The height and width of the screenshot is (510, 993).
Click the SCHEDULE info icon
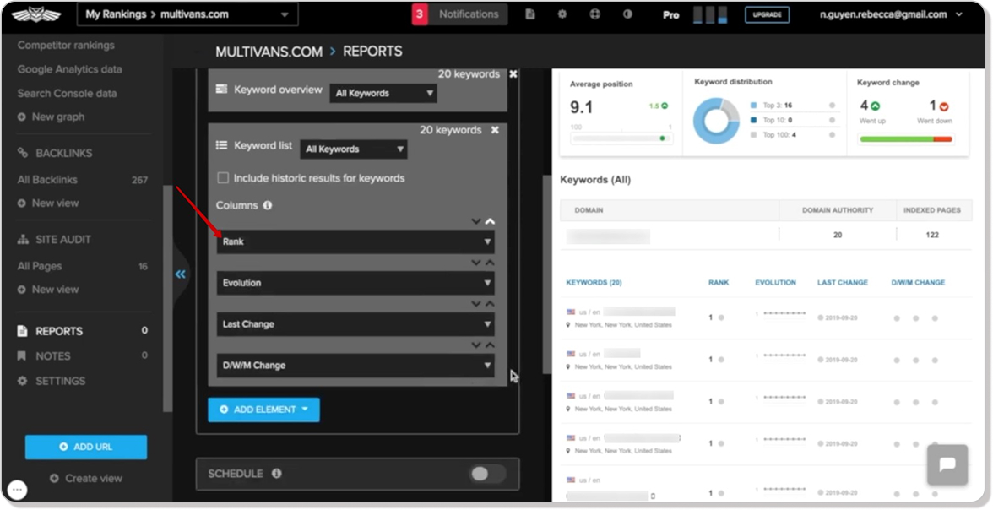pyautogui.click(x=277, y=473)
